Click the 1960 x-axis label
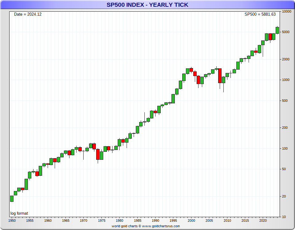The width and height of the screenshot is (295, 230). pos(48,220)
